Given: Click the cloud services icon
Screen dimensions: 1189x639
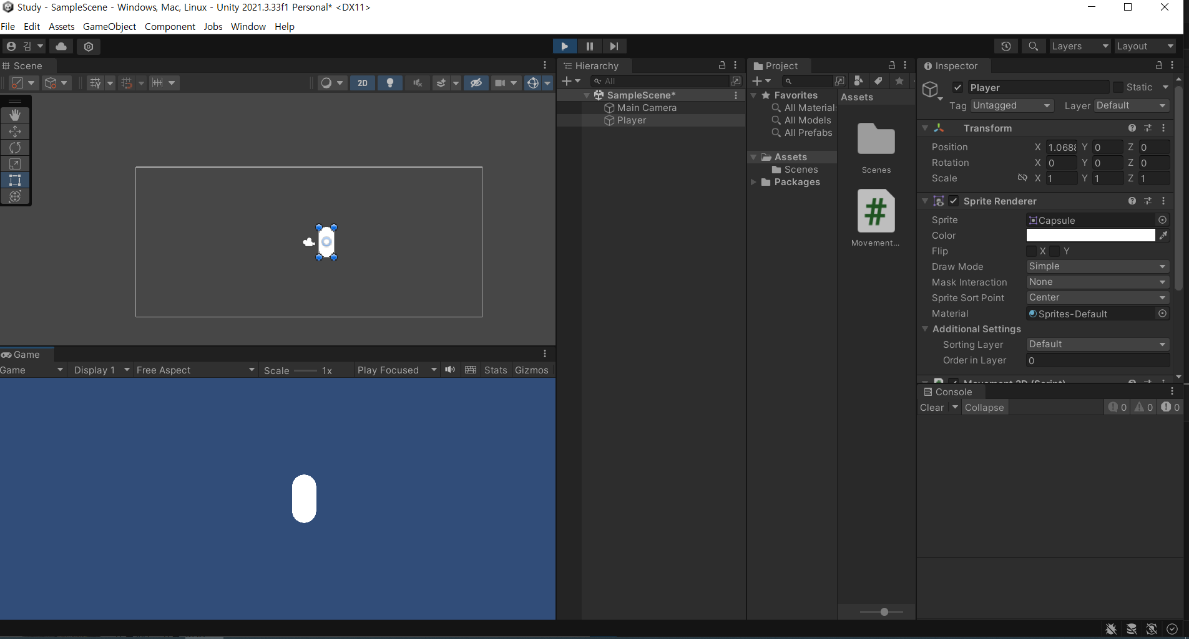Looking at the screenshot, I should pos(61,46).
